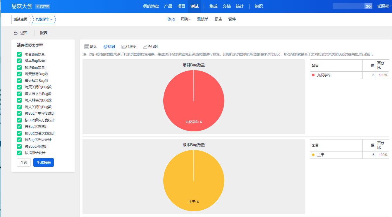Toggle 每人解决的Bug数 checkbox
This screenshot has height=217, width=392.
tap(19, 100)
